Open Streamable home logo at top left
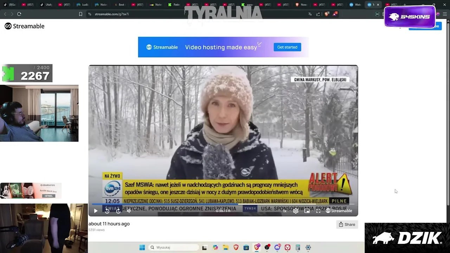The height and width of the screenshot is (253, 450). 24,26
